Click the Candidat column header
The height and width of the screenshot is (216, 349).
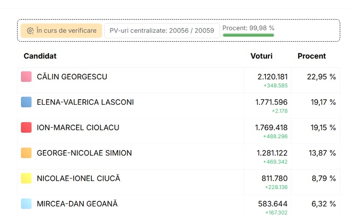40,56
